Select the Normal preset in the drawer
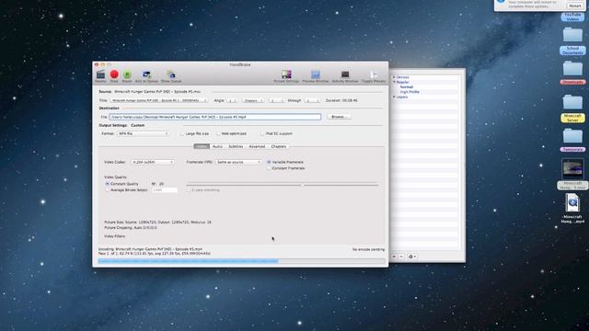This screenshot has width=589, height=331. pos(407,86)
